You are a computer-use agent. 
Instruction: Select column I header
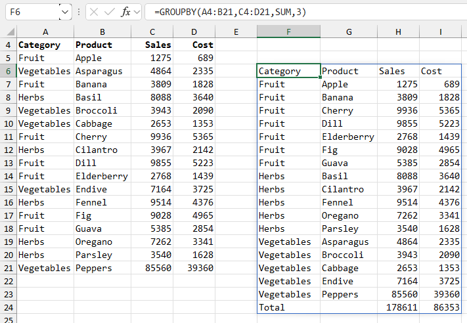(441, 32)
